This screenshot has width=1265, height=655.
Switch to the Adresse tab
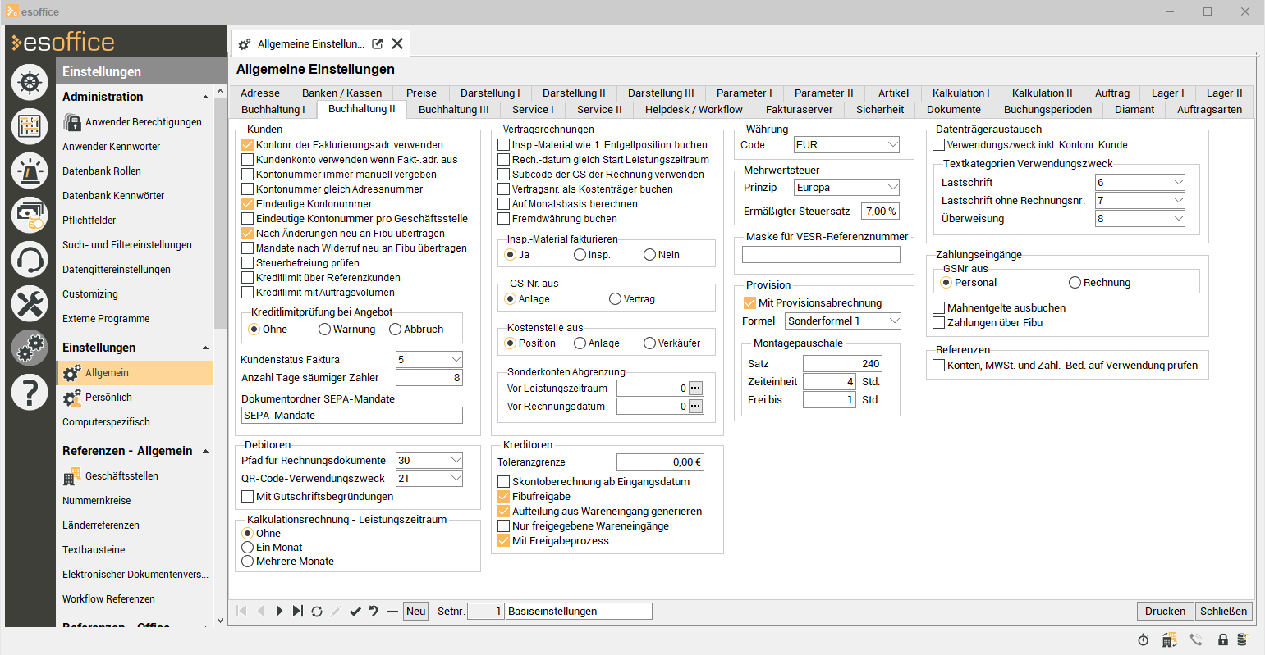[x=260, y=93]
